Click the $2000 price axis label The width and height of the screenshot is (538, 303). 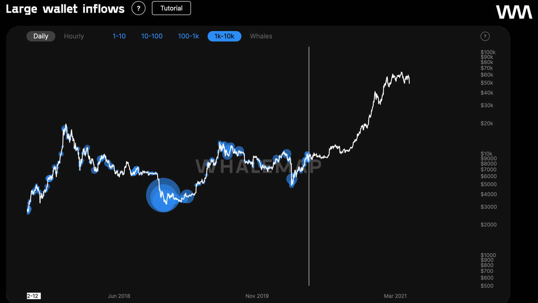488,225
